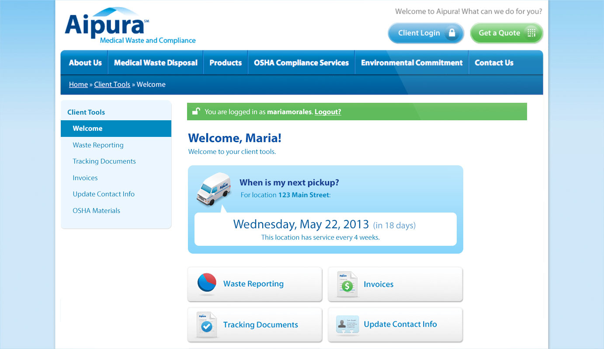Click 'This location has service every 4 weeks.'

[x=320, y=237]
